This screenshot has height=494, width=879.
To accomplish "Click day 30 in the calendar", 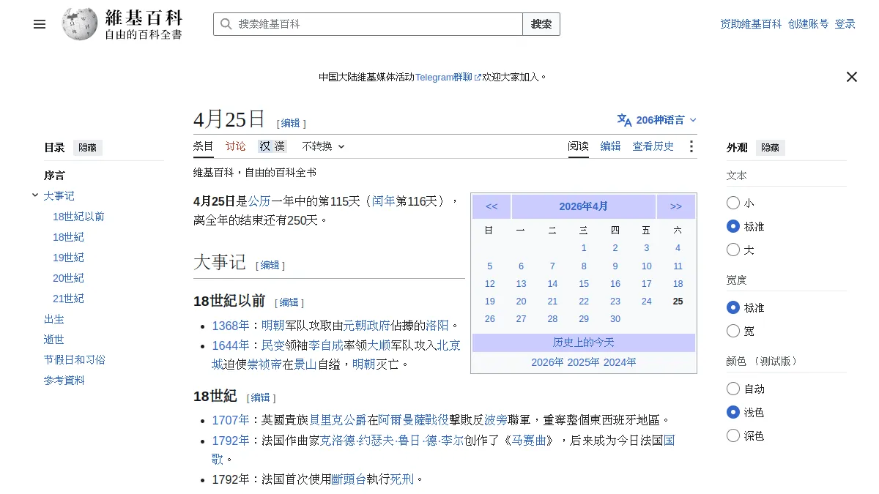I will [x=615, y=319].
